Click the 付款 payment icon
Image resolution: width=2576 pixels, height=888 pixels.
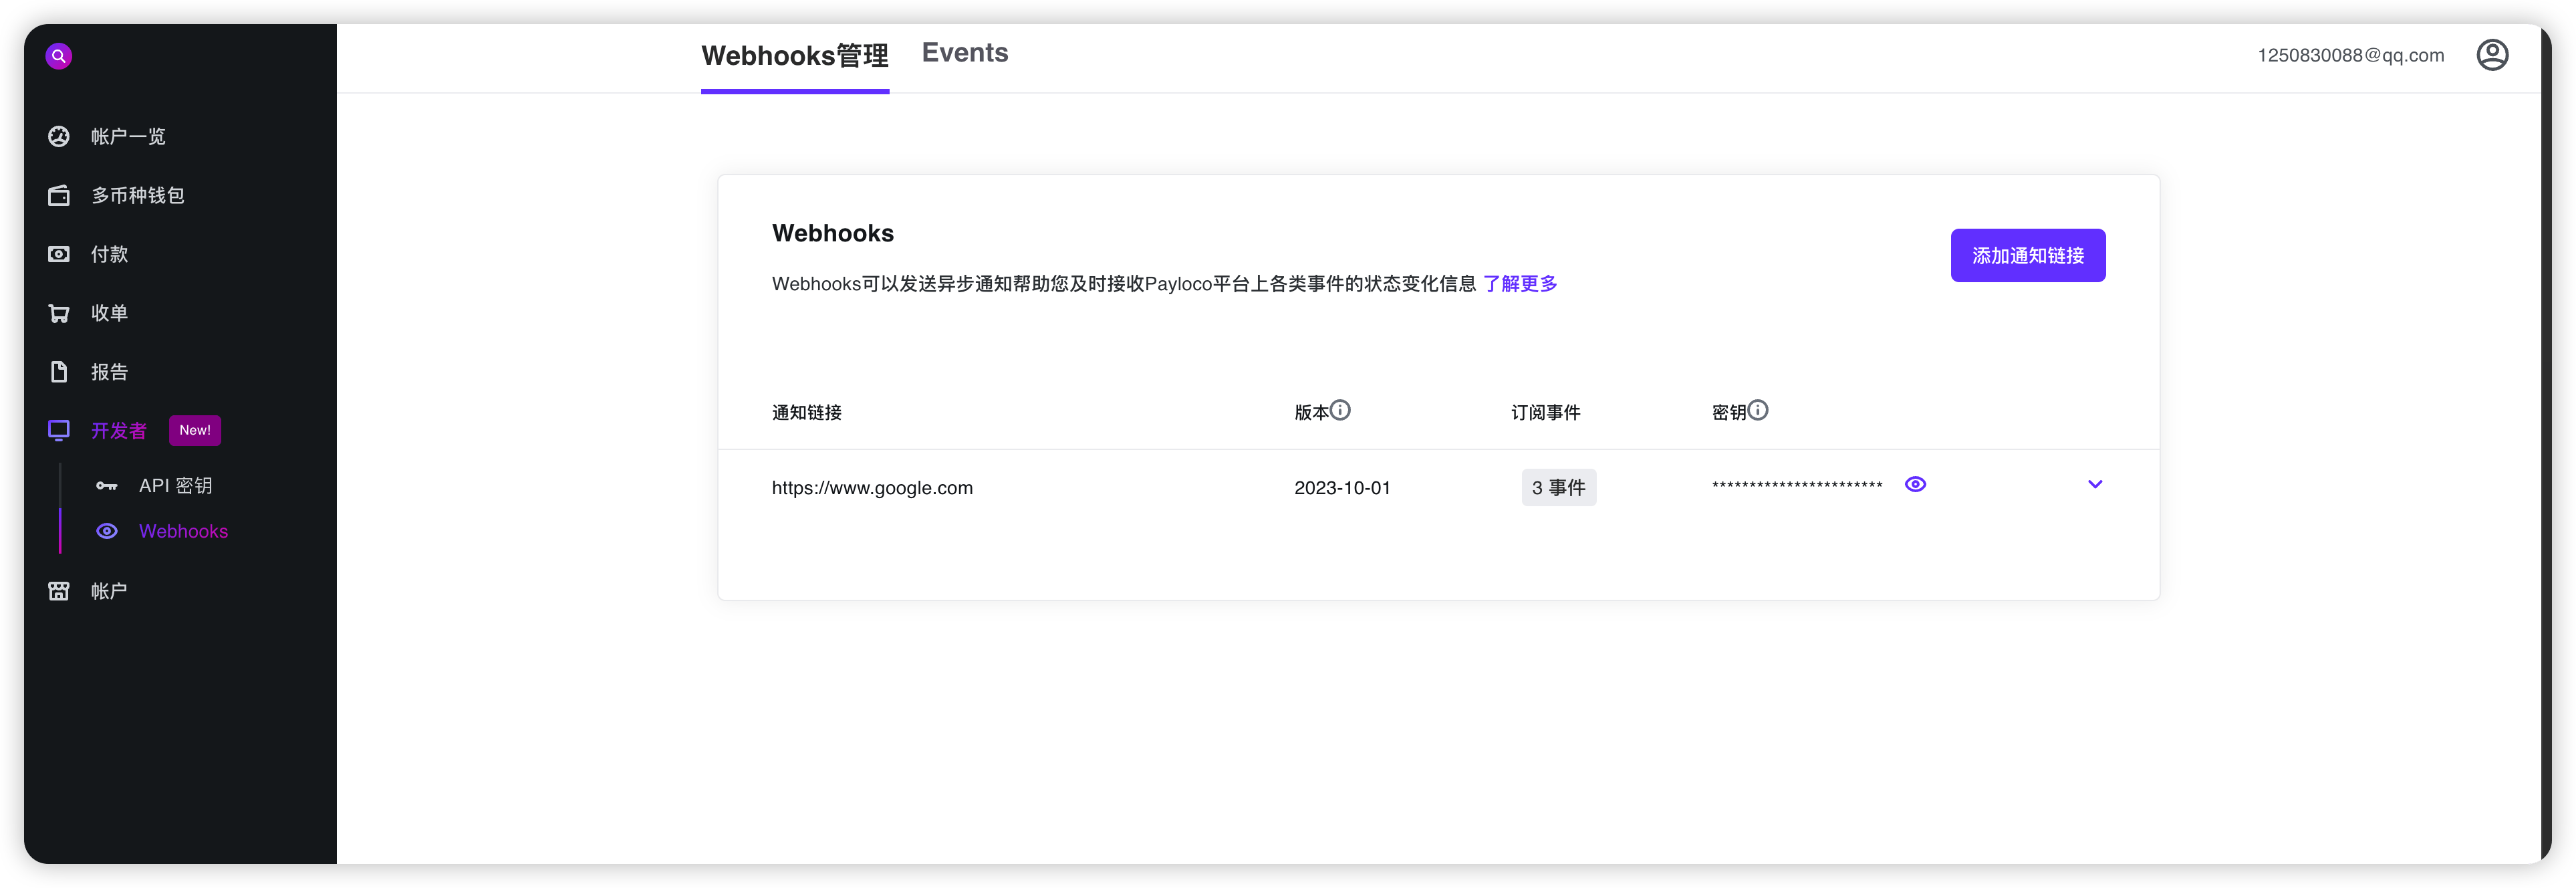(59, 254)
